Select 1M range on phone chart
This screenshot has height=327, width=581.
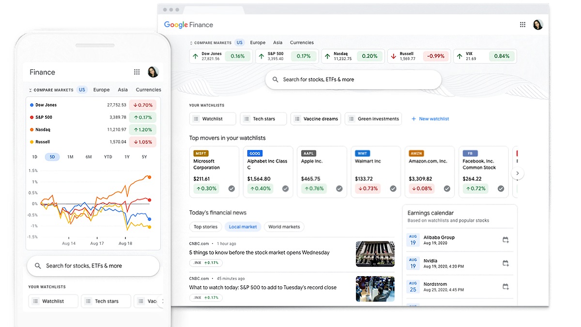tap(70, 157)
